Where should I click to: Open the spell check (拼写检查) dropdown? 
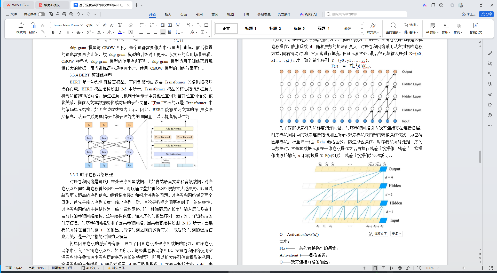pos(64,268)
